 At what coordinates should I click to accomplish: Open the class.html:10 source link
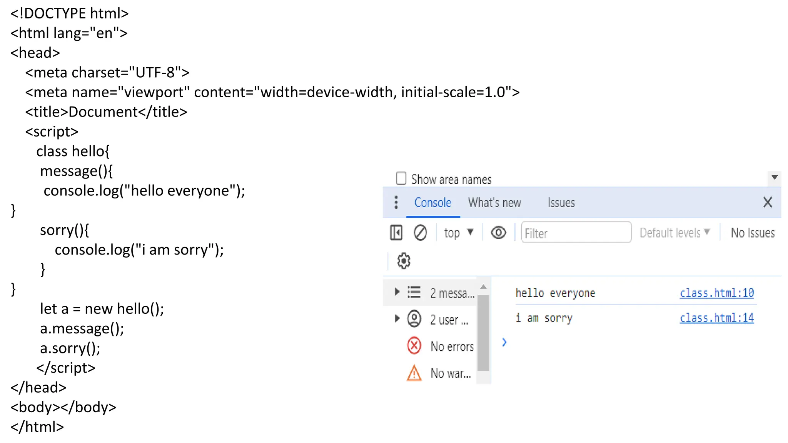pos(716,293)
